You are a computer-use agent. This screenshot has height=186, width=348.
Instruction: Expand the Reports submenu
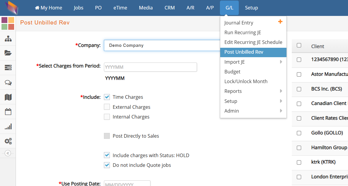click(x=253, y=91)
